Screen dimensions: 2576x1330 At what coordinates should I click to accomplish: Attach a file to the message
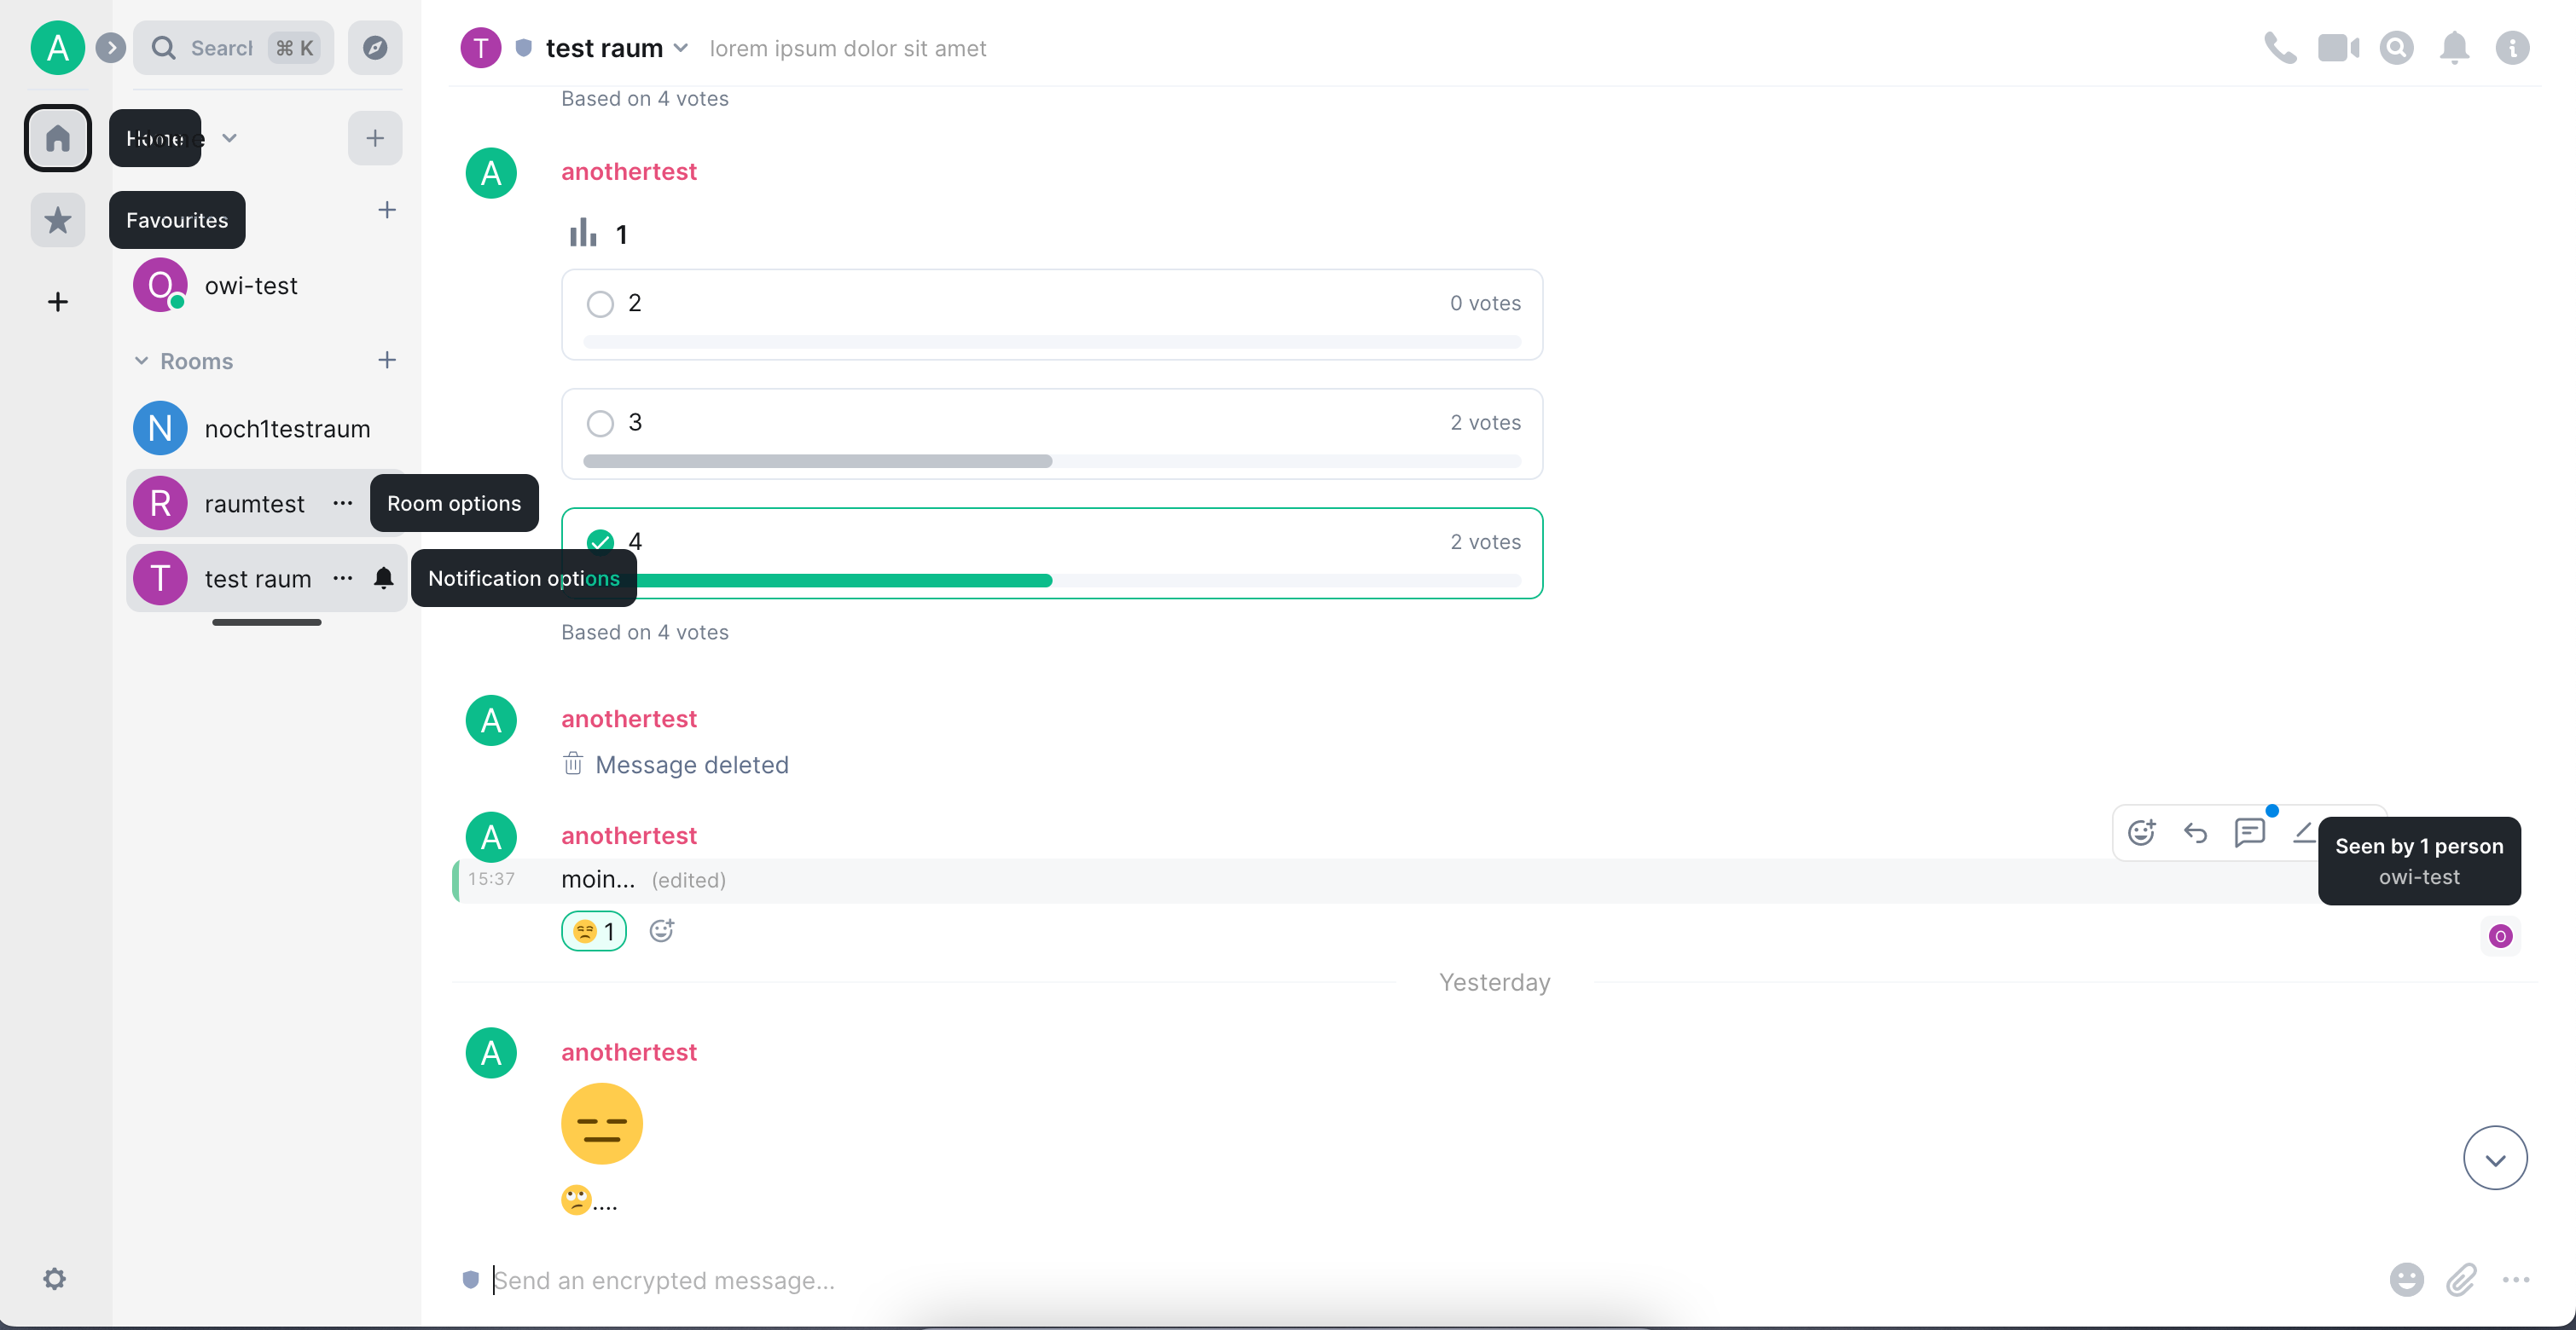[x=2462, y=1280]
